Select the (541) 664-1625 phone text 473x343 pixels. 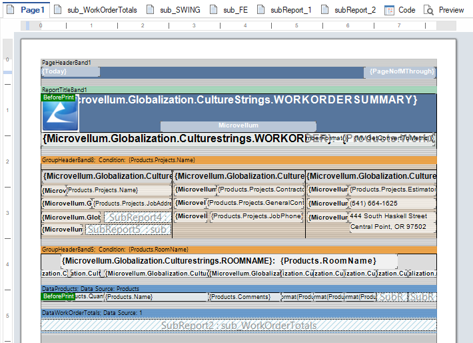[x=392, y=204]
